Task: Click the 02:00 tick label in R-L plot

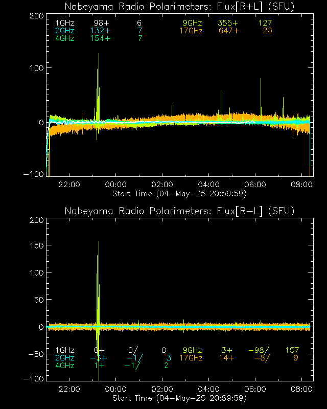Action: click(162, 389)
